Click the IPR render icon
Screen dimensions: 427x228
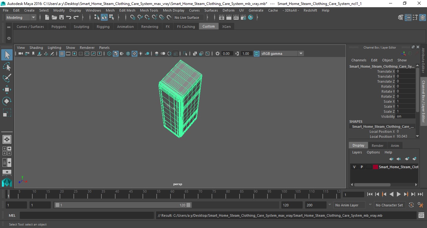click(236, 18)
